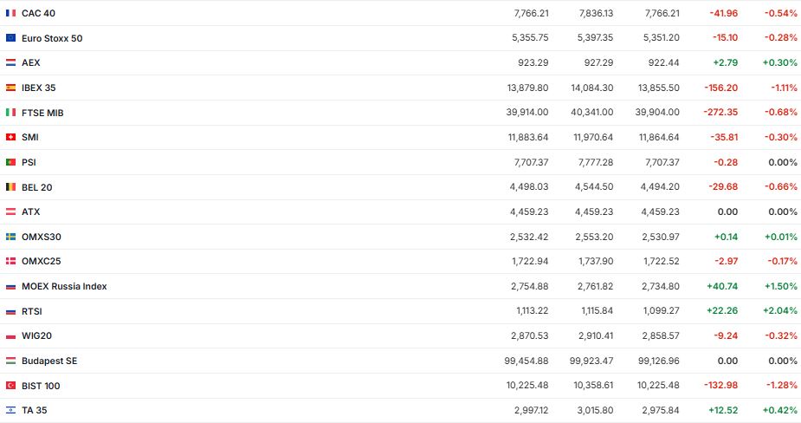The image size is (801, 423).
Task: Click the Swiss flag icon beside SMI
Action: tap(10, 137)
